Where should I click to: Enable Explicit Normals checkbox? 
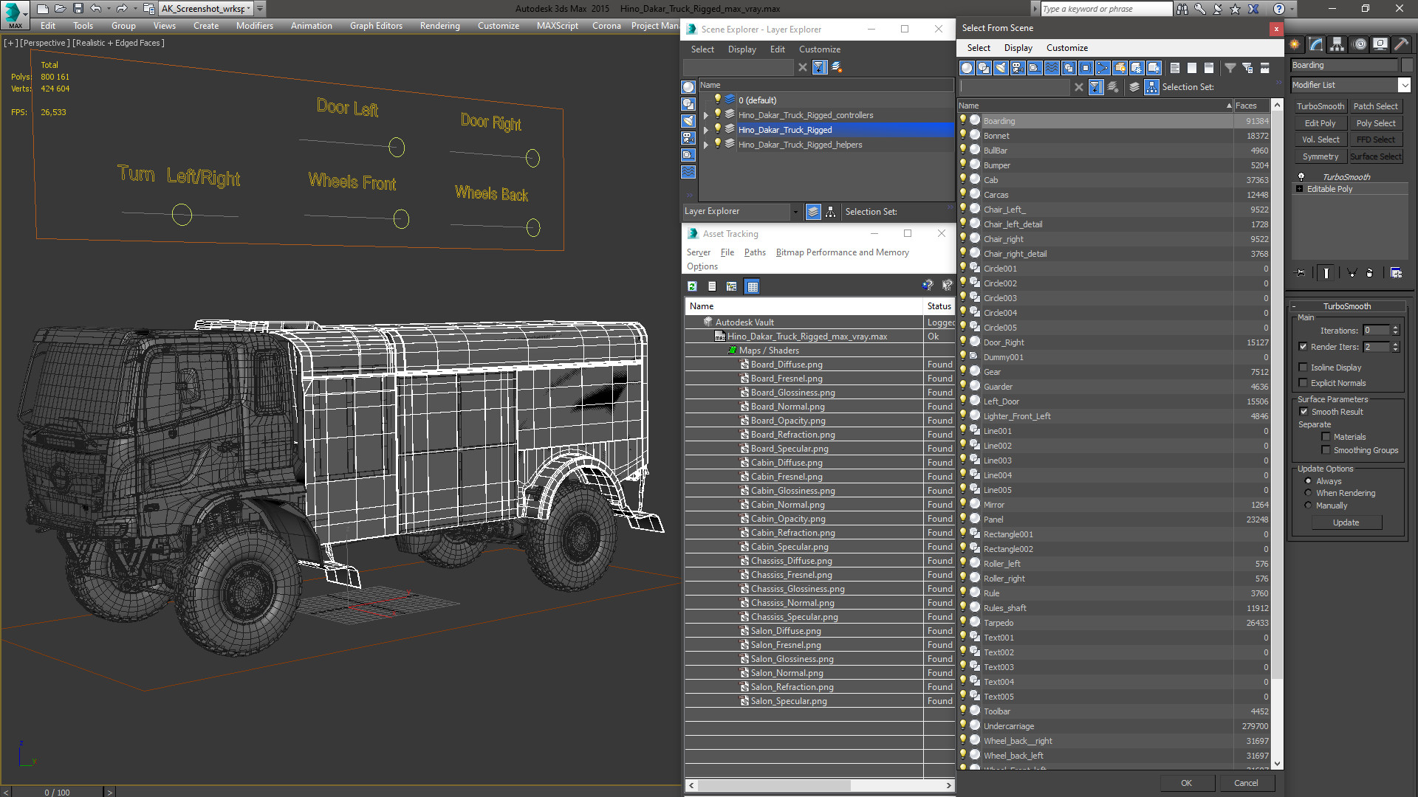pos(1304,383)
